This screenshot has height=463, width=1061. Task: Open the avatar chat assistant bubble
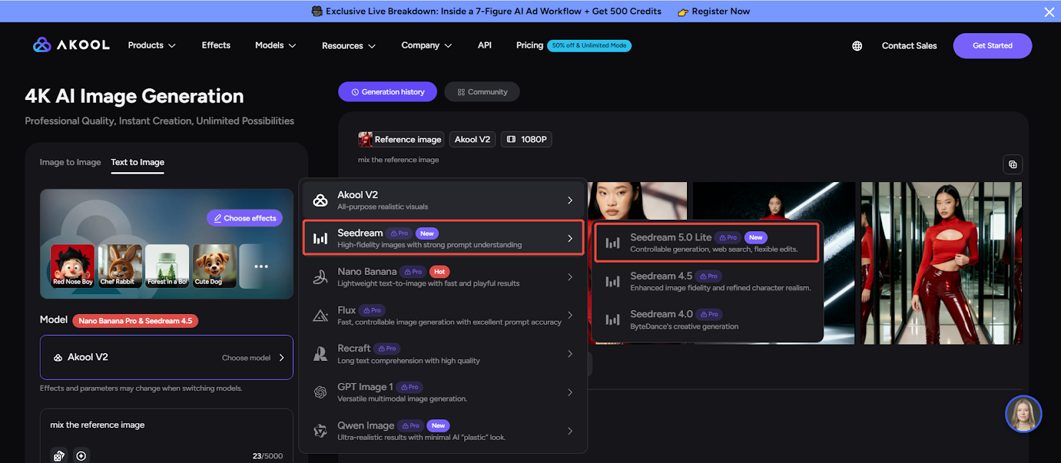coord(1023,414)
